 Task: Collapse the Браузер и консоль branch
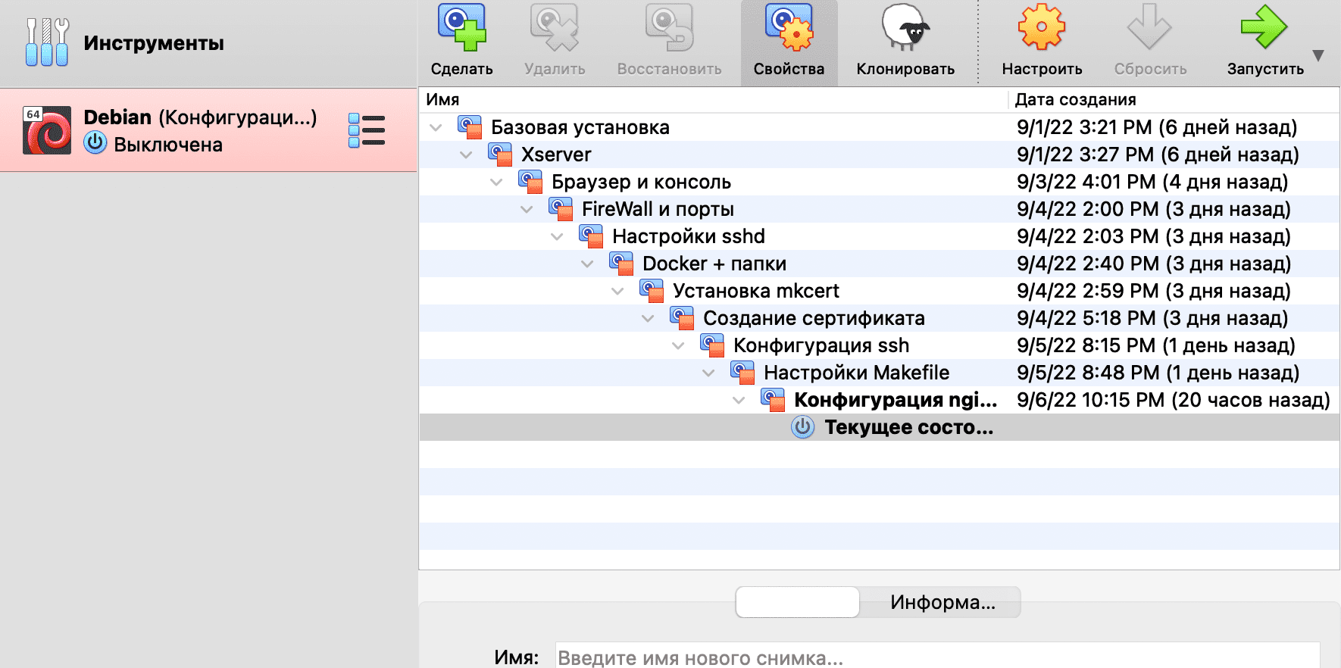point(496,182)
